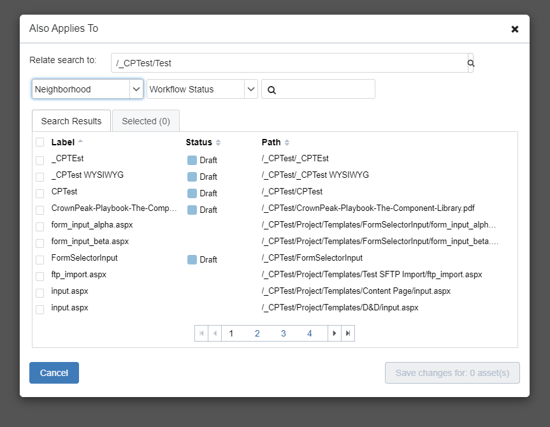Click Save changes for 0 asset(s) button
This screenshot has width=550, height=427.
pyautogui.click(x=452, y=373)
